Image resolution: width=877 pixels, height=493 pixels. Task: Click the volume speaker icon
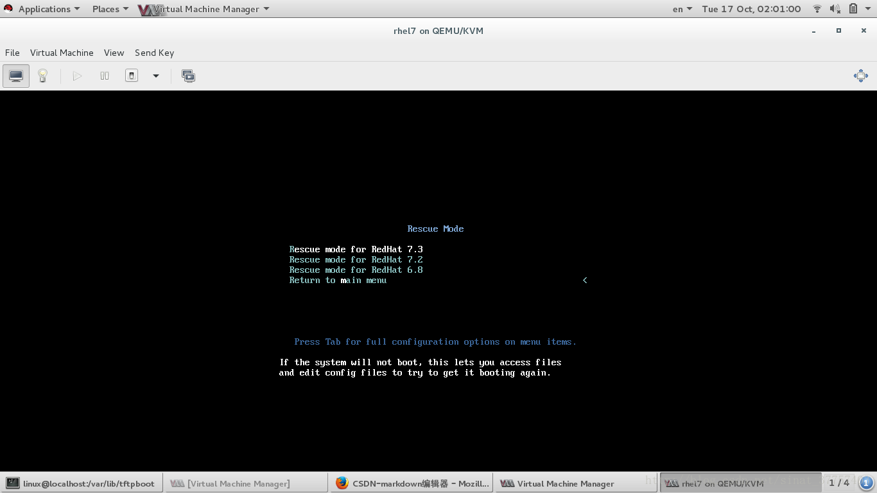pos(835,9)
